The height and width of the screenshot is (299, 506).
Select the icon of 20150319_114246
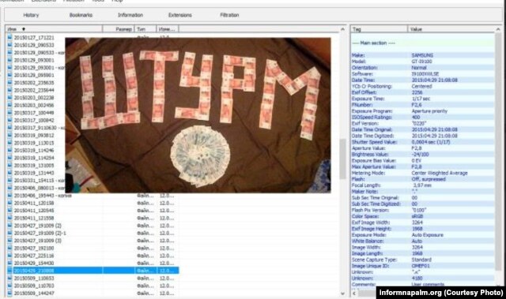pos(9,150)
